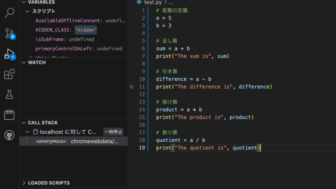The image size is (336, 189).
Task: Click the test.py breadcrumb item
Action: [153, 2]
